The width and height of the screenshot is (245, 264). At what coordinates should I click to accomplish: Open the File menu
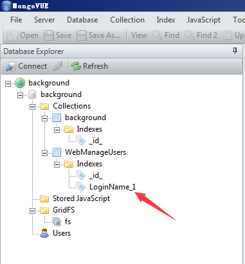pos(16,20)
